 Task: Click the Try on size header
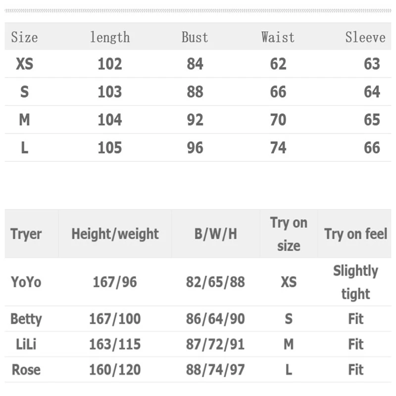[x=289, y=234]
